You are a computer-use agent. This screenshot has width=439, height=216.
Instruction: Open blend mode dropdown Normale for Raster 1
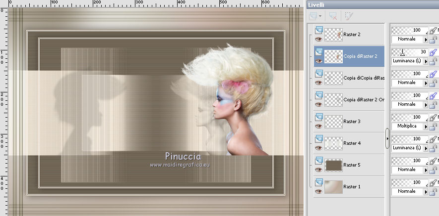click(x=410, y=192)
